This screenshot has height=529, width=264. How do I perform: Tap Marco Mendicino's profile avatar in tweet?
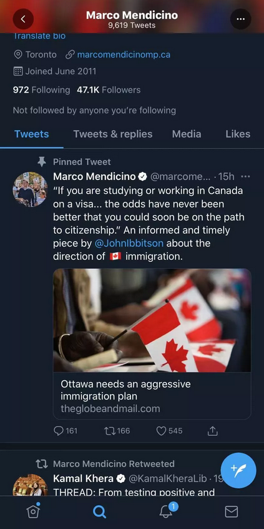point(30,189)
